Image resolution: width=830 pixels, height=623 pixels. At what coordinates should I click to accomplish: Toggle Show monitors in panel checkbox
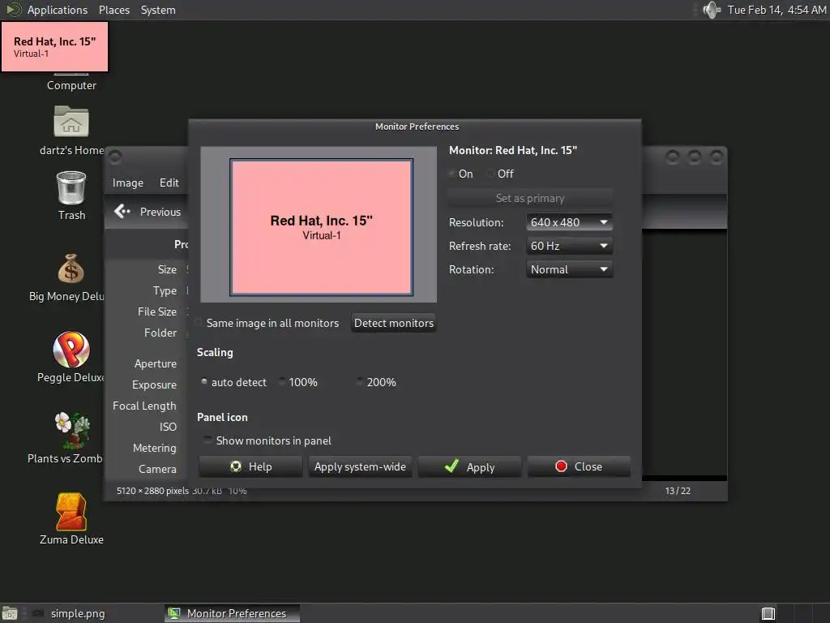point(207,440)
